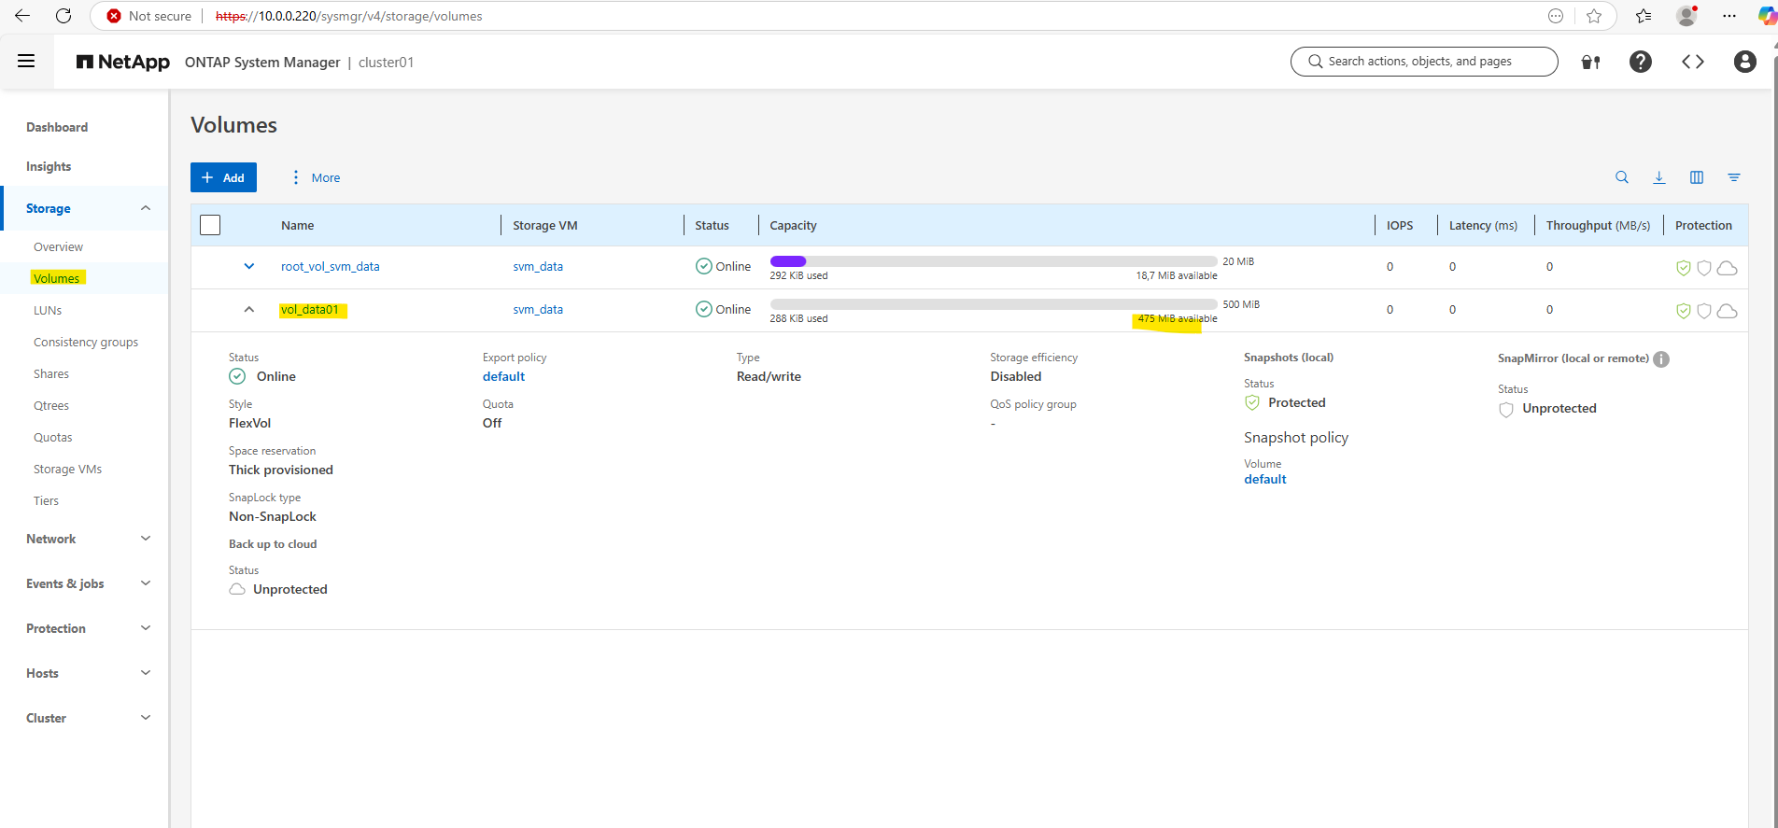Viewport: 1778px width, 828px height.
Task: Open the More actions menu
Action: tap(316, 177)
